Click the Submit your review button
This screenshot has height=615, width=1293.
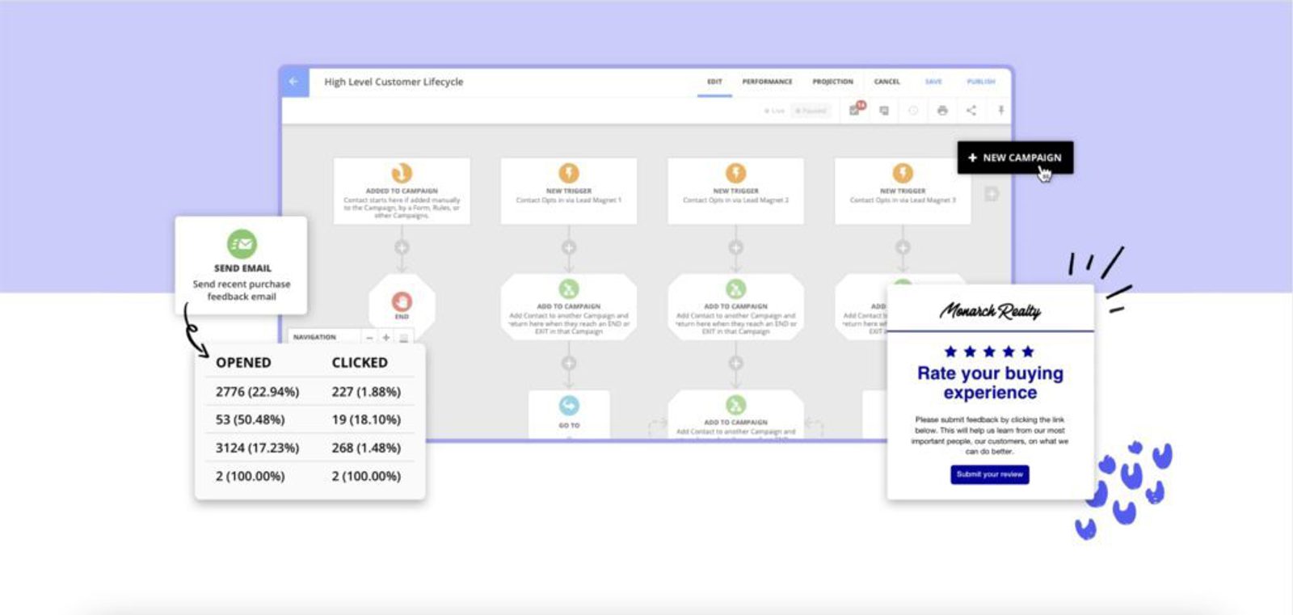click(x=989, y=474)
